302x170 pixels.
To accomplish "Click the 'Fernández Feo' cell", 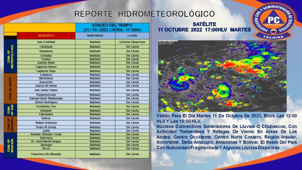I will tap(46, 106).
